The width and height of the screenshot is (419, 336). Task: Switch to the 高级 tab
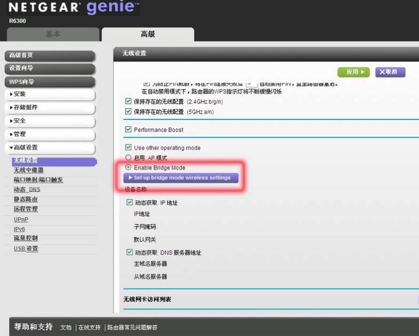coord(148,34)
